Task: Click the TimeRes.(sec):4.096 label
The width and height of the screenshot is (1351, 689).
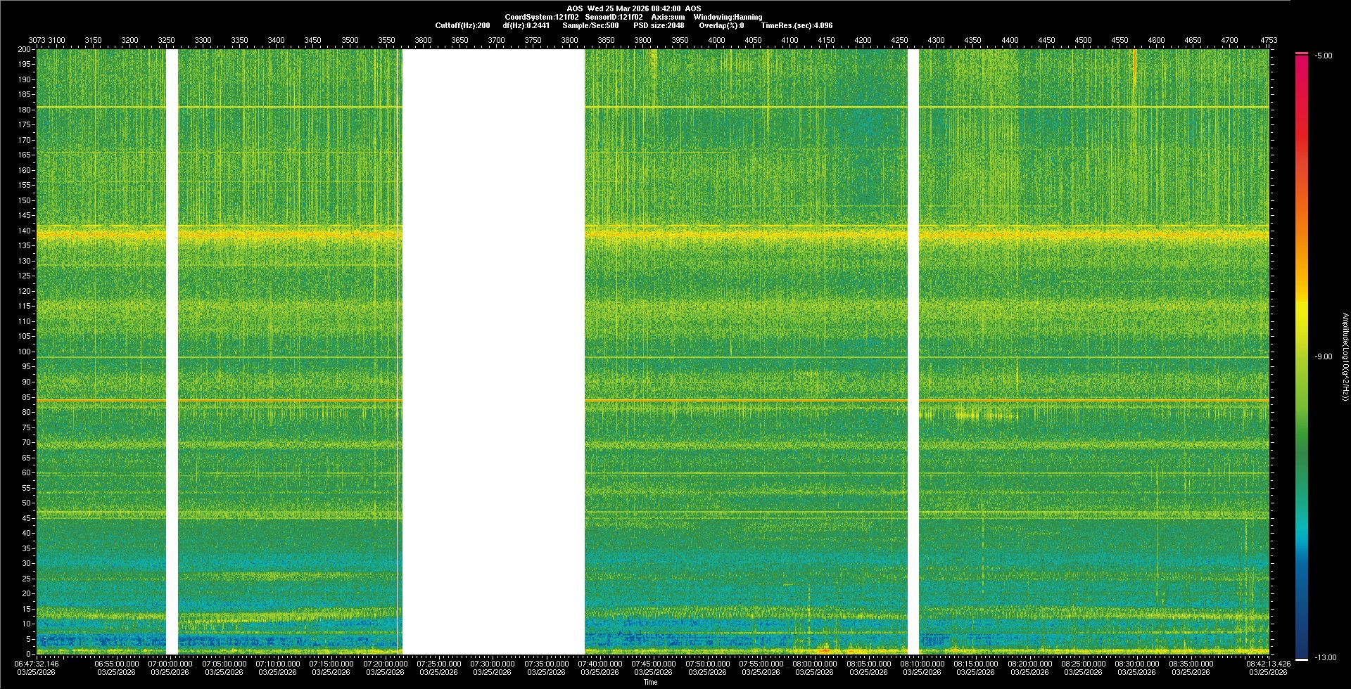Action: [x=796, y=25]
